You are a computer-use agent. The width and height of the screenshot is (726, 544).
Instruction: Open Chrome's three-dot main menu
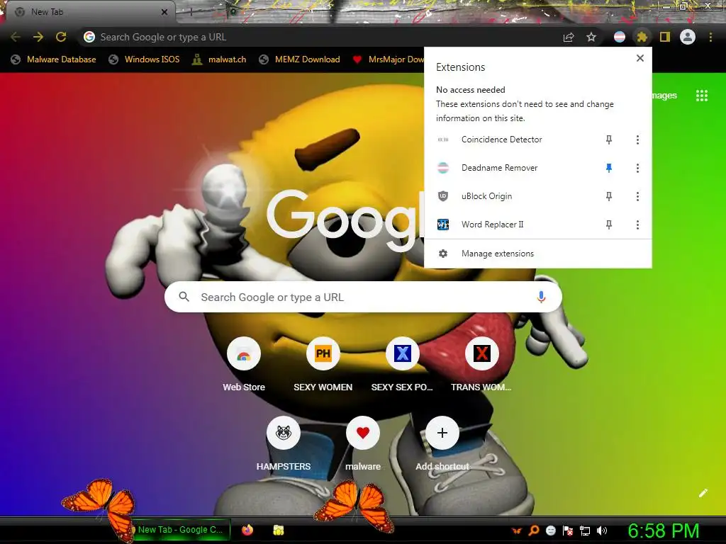point(710,37)
